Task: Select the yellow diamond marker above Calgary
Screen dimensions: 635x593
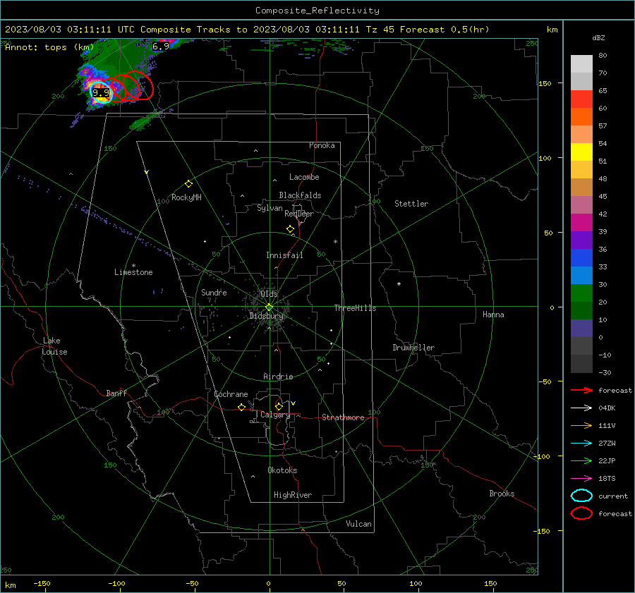Action: coord(279,406)
